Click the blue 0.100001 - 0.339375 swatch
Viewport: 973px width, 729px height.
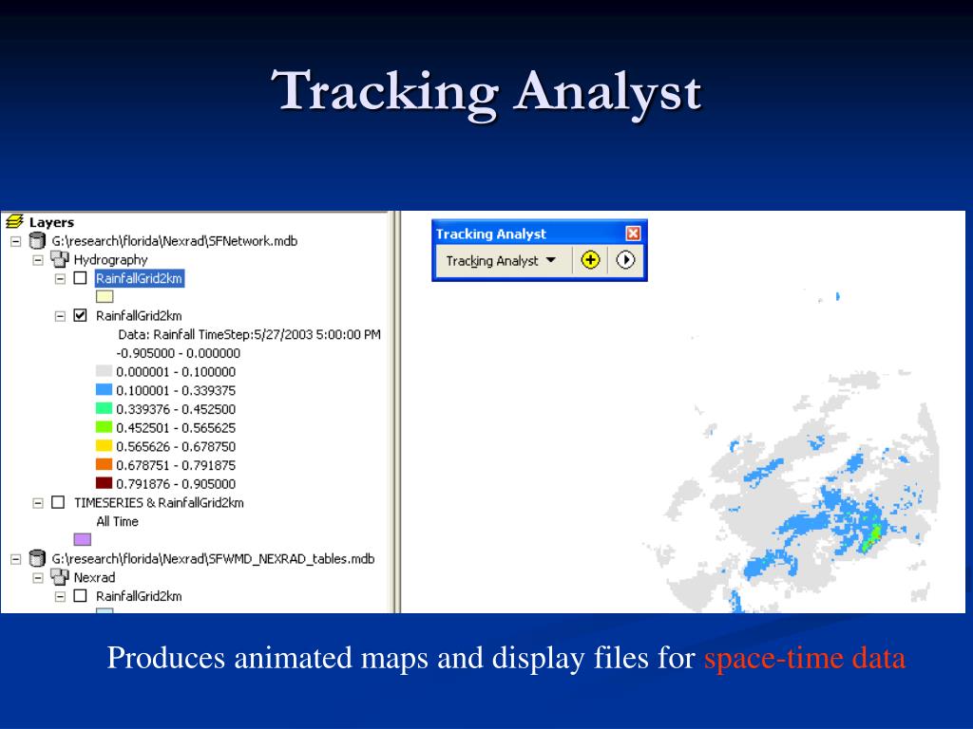[x=104, y=389]
